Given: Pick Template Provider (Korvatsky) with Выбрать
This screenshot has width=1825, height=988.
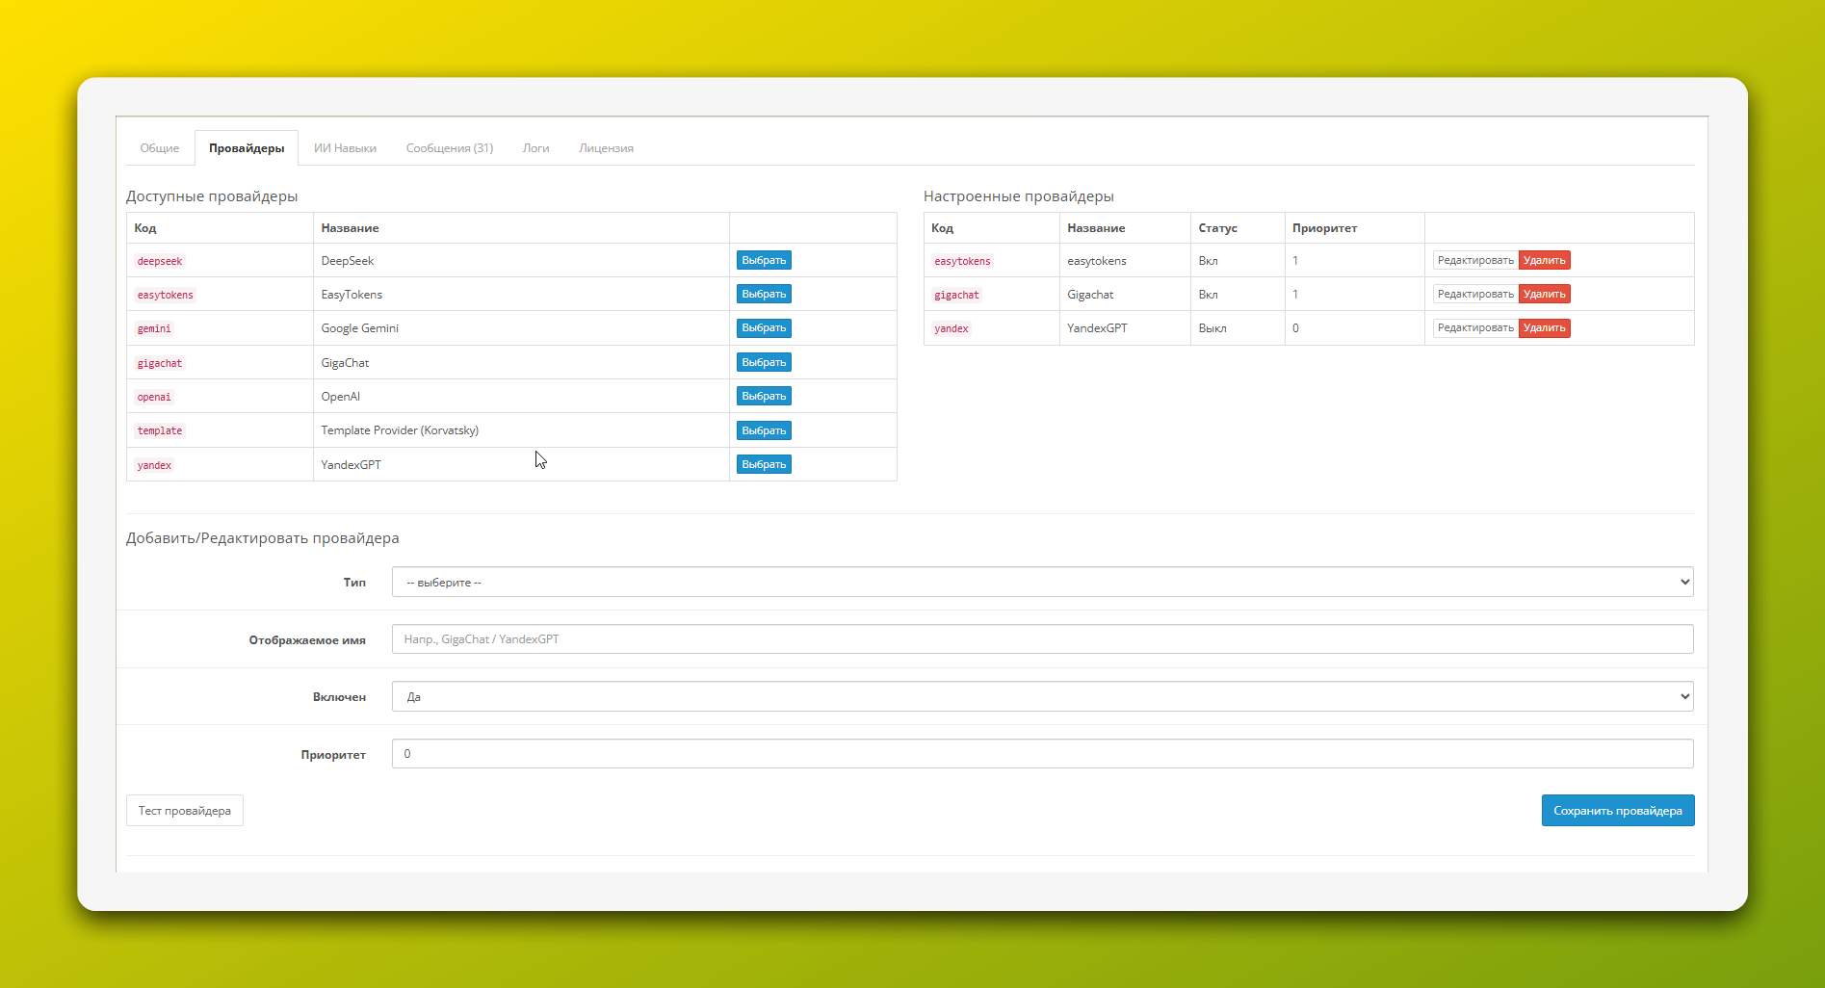Looking at the screenshot, I should (x=763, y=430).
